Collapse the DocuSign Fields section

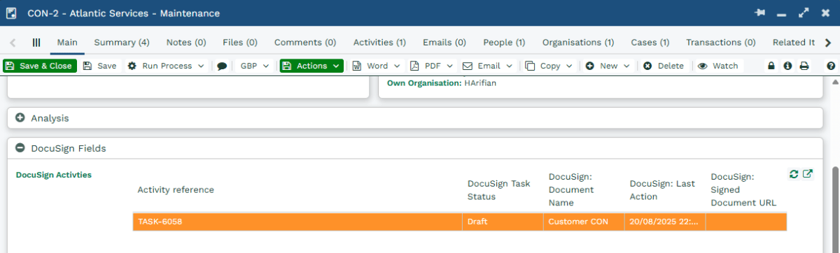20,148
